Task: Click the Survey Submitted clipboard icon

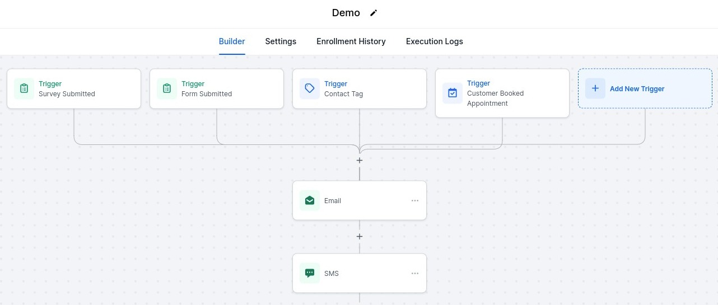Action: click(x=24, y=88)
